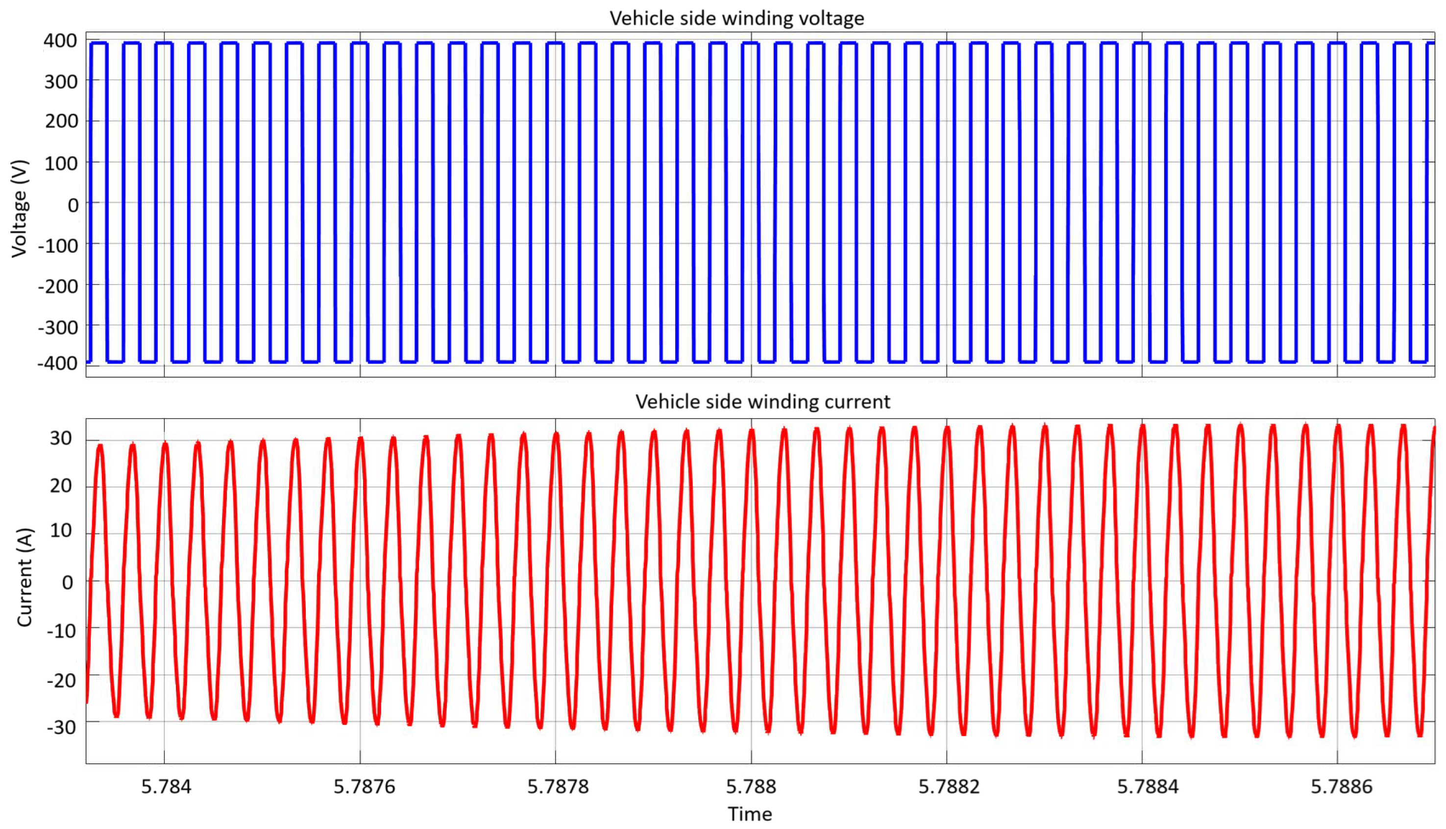Click the -300 voltage axis tick label
This screenshot has height=829, width=1446.
click(x=57, y=328)
